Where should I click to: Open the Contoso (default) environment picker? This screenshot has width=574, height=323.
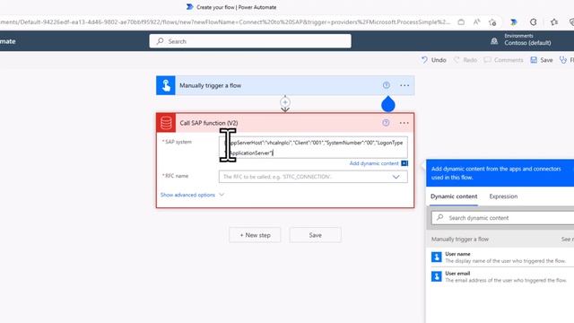pyautogui.click(x=527, y=42)
